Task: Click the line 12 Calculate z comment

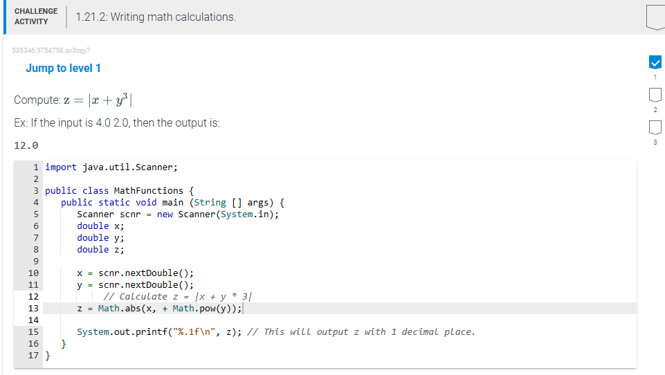Action: pos(177,297)
